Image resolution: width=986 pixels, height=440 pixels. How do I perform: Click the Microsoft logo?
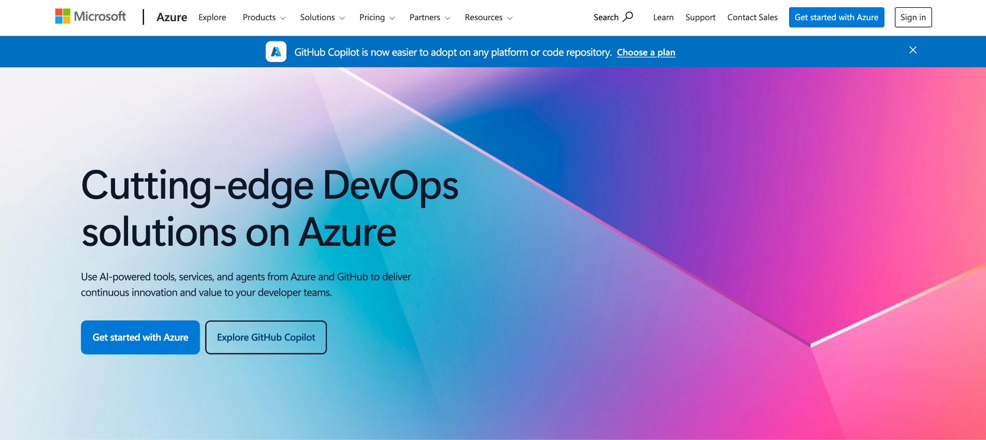click(x=91, y=16)
